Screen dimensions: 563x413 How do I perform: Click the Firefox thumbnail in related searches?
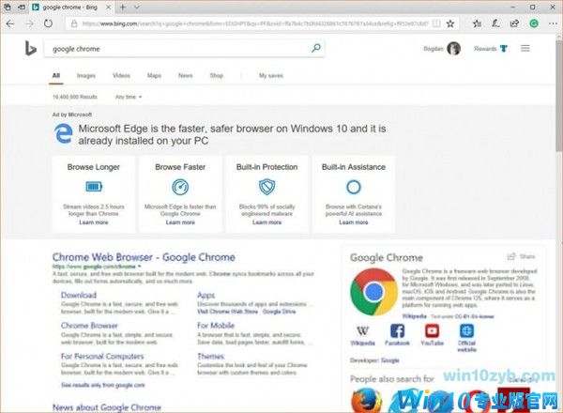pos(366,401)
